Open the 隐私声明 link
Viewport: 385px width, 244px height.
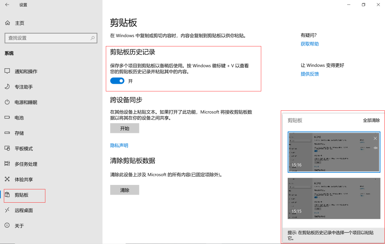pos(119,145)
